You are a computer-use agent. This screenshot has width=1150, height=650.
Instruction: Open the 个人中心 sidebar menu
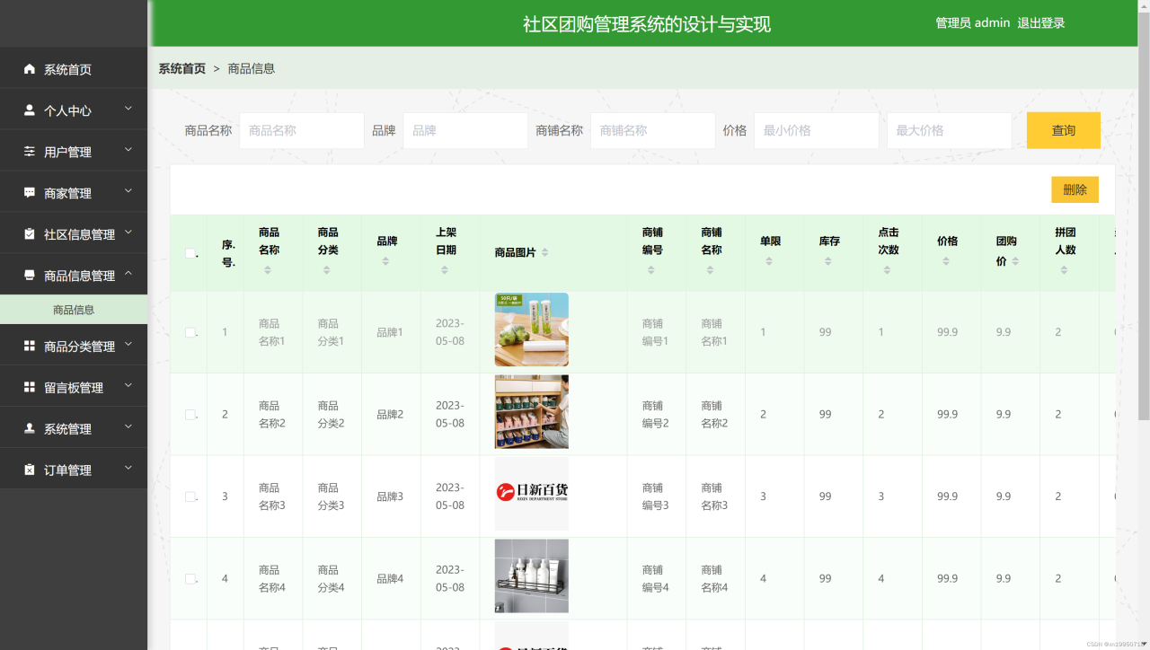coord(74,110)
